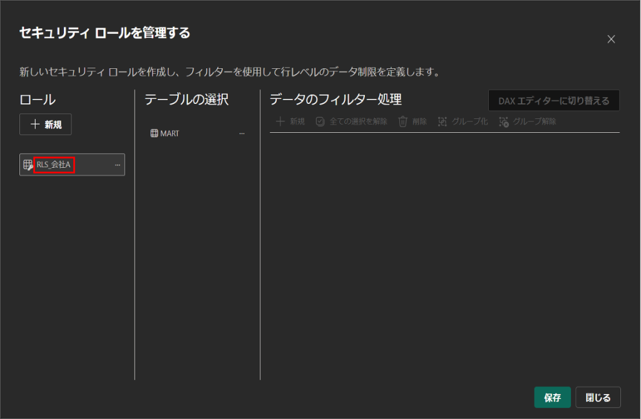Click the グループ化 icon in filter toolbar
The image size is (641, 419).
click(443, 122)
